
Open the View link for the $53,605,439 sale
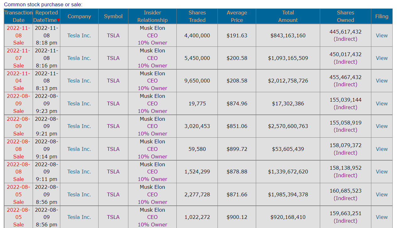click(x=382, y=149)
